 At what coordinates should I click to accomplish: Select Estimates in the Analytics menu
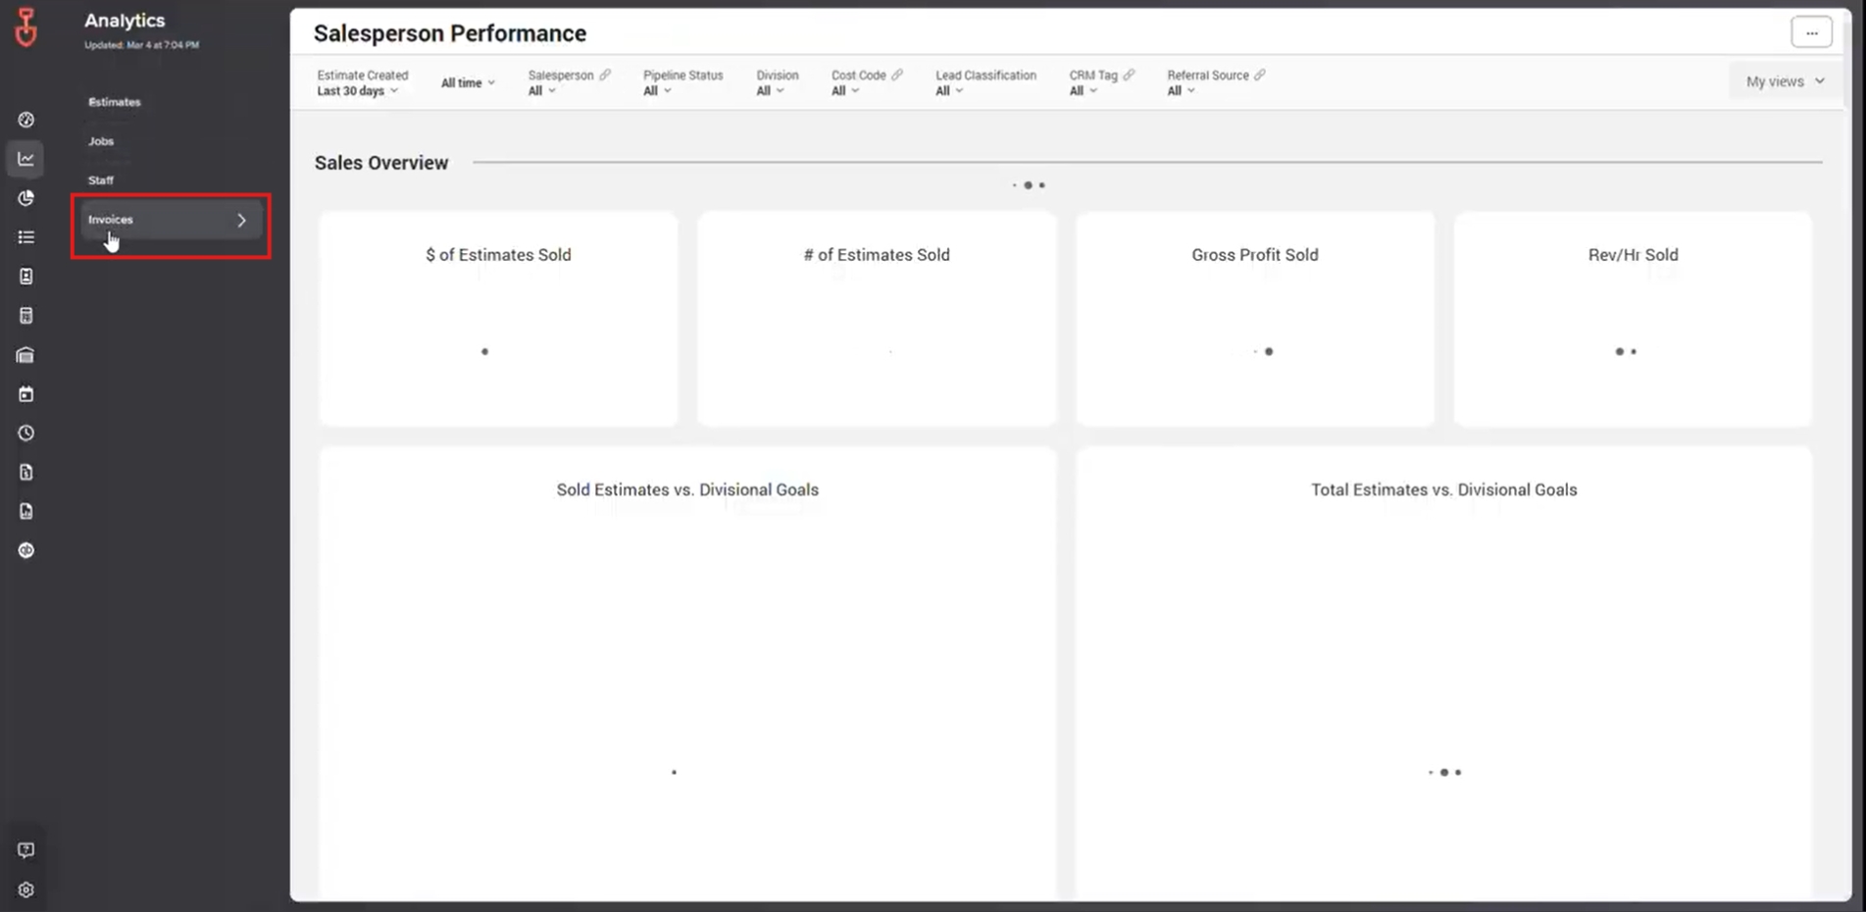click(115, 102)
